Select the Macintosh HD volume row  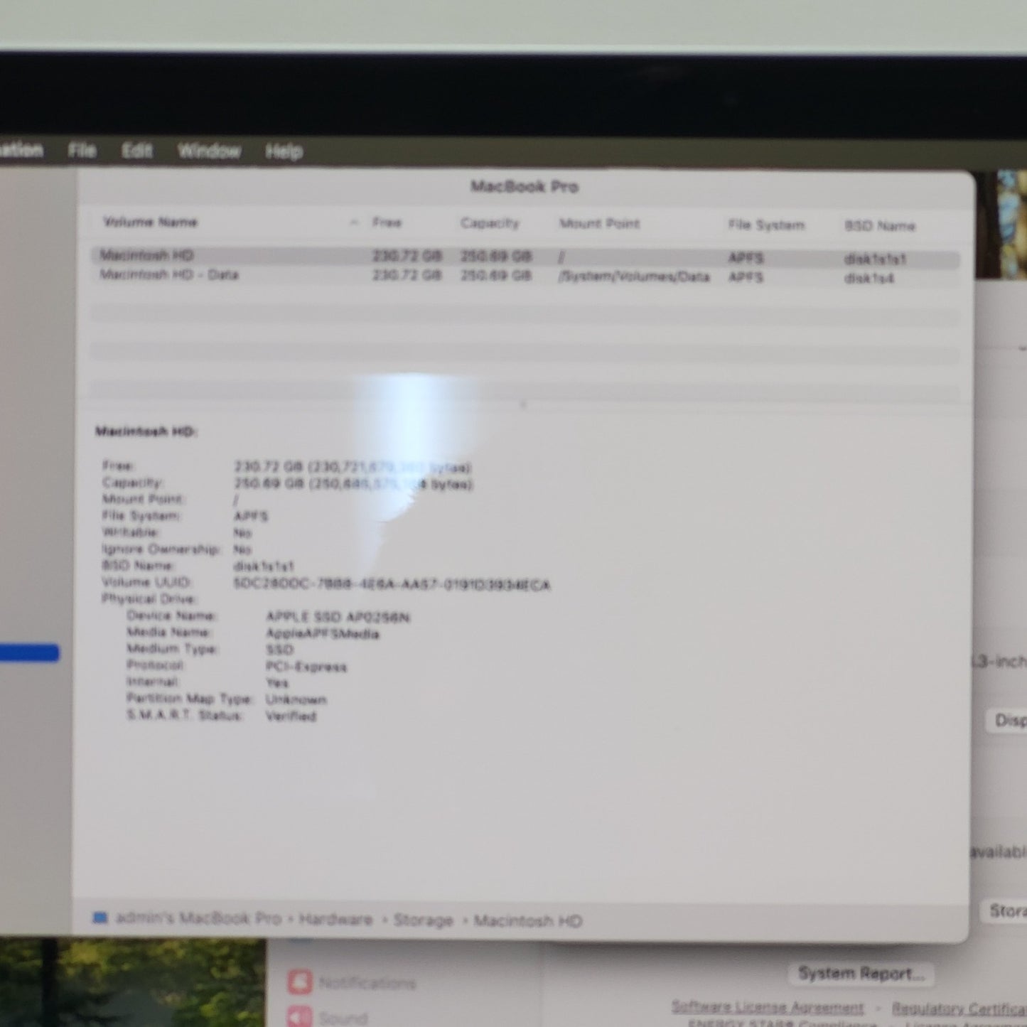[x=525, y=257]
